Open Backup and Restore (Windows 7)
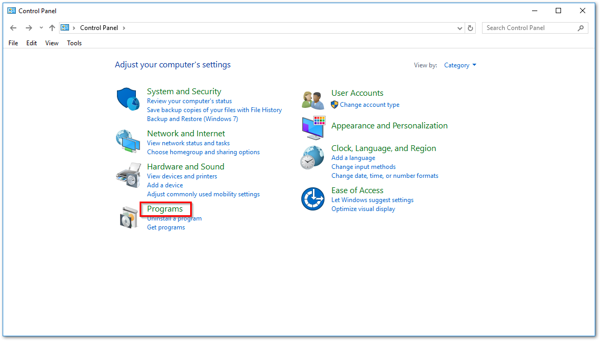 (192, 118)
